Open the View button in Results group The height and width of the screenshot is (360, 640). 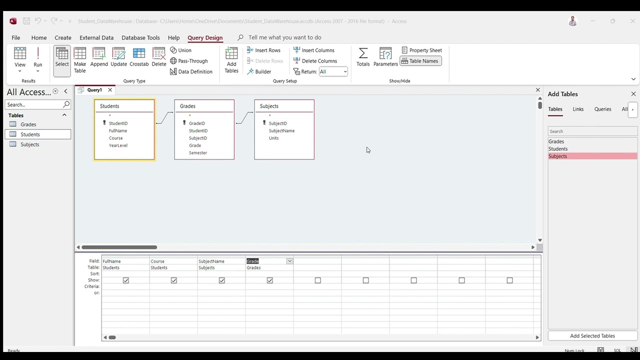20,60
